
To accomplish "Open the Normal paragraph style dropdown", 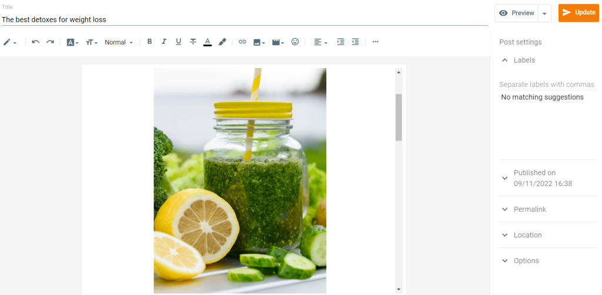I will [x=119, y=42].
